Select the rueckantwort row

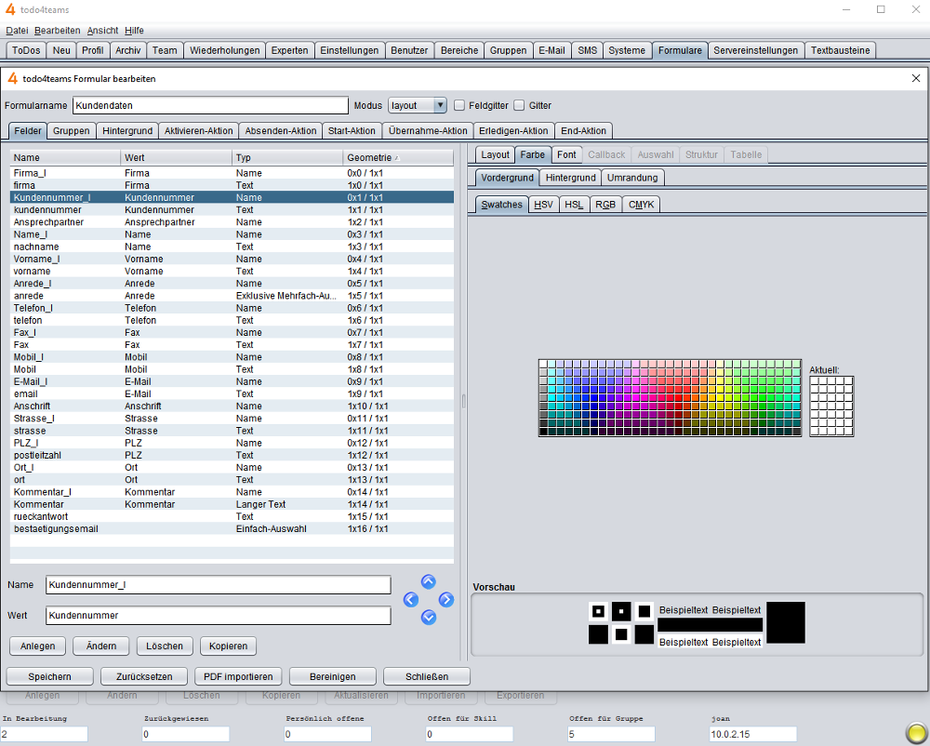(232, 516)
